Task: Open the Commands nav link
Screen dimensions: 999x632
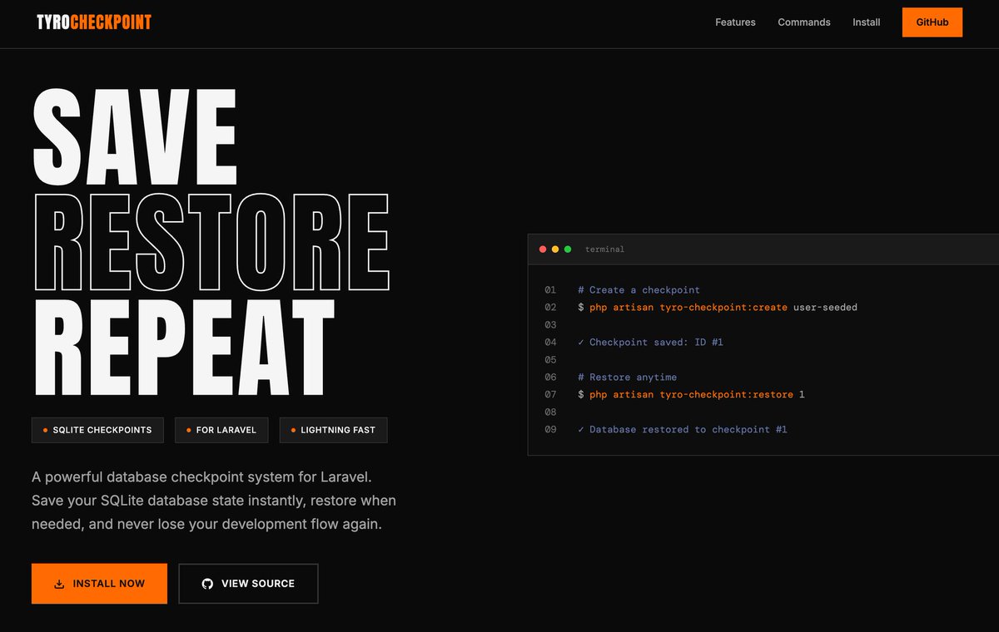Action: click(x=803, y=22)
